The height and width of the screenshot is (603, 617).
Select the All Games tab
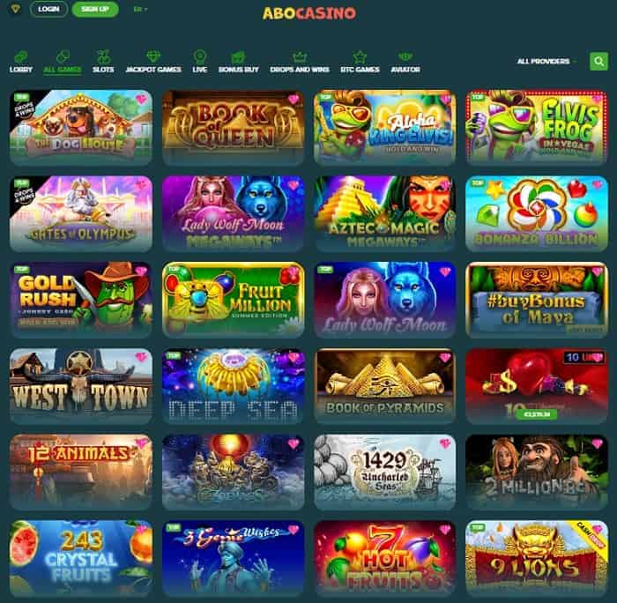coord(63,70)
